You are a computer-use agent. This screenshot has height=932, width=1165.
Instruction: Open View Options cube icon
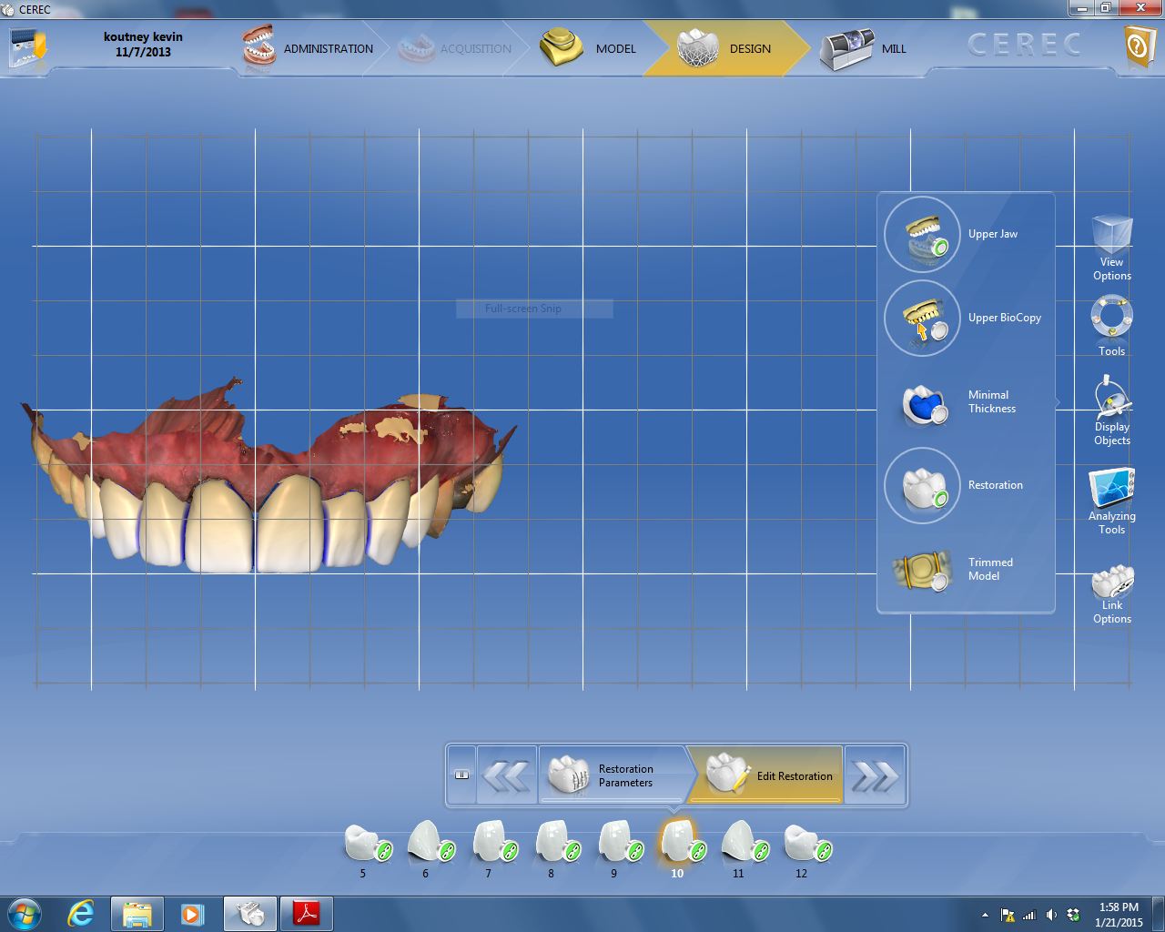click(x=1111, y=237)
